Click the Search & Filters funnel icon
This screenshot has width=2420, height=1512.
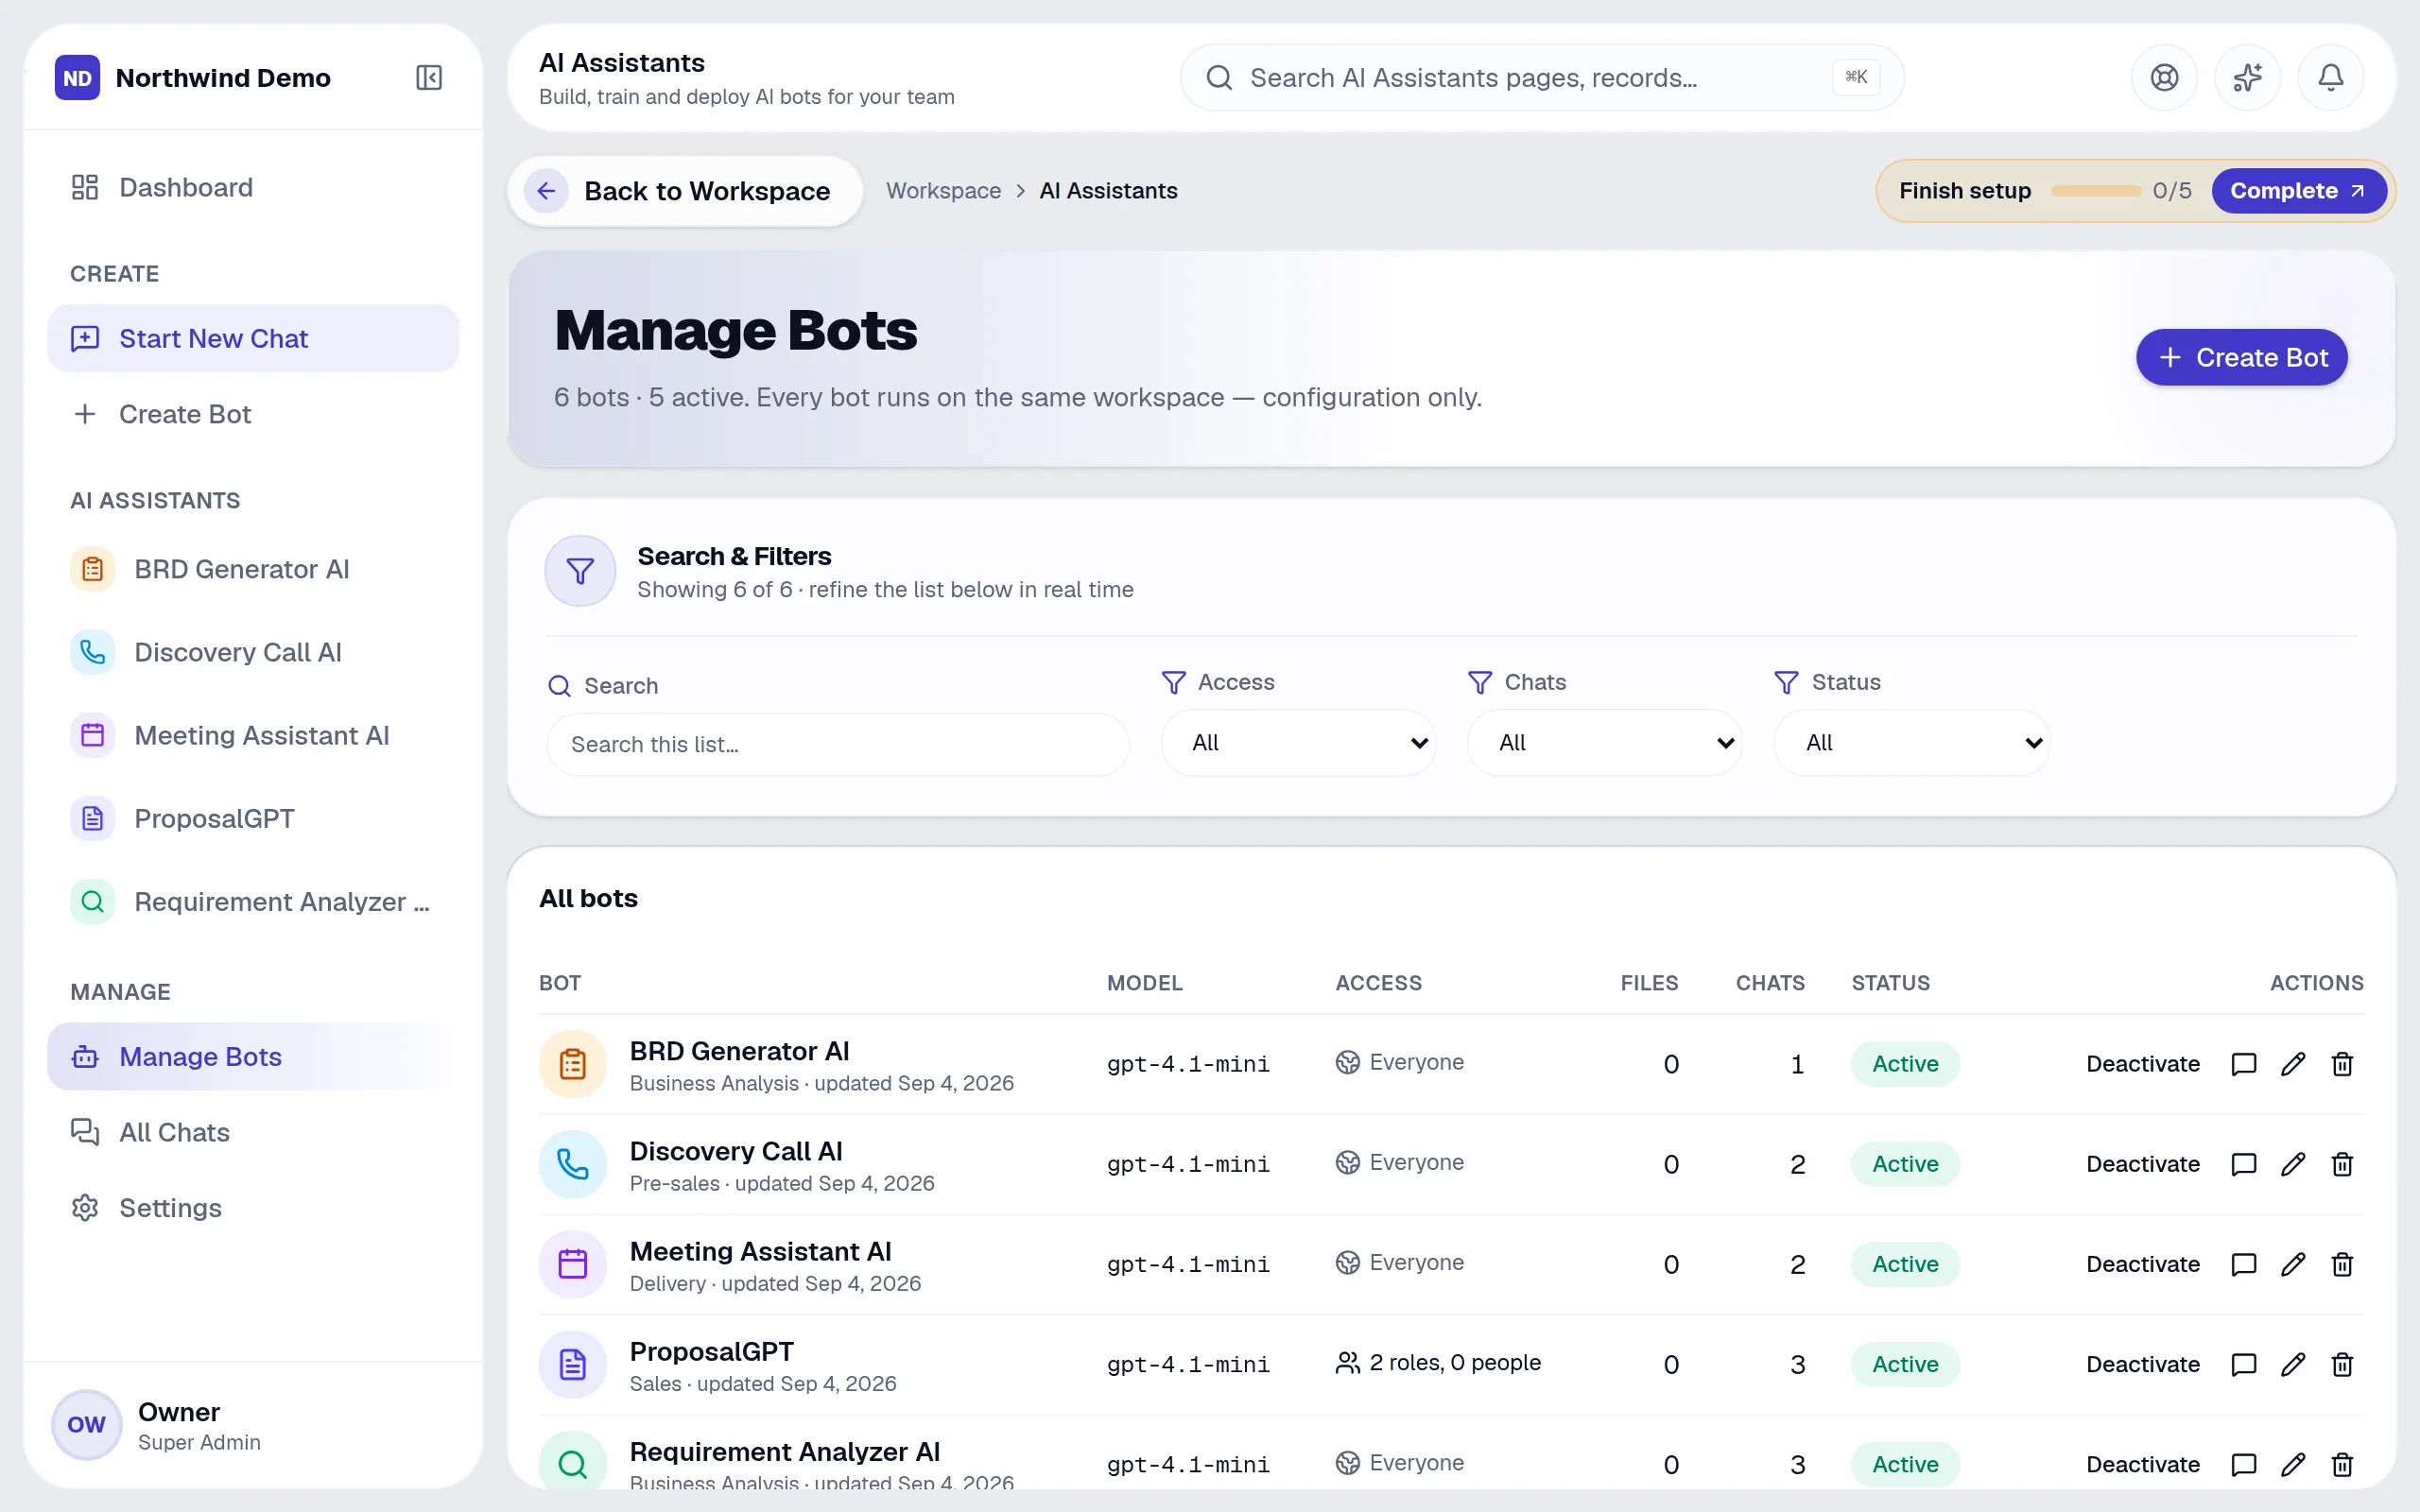click(x=580, y=571)
